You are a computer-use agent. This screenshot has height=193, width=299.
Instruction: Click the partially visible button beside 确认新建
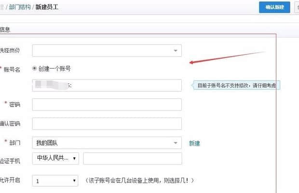tap(296, 7)
